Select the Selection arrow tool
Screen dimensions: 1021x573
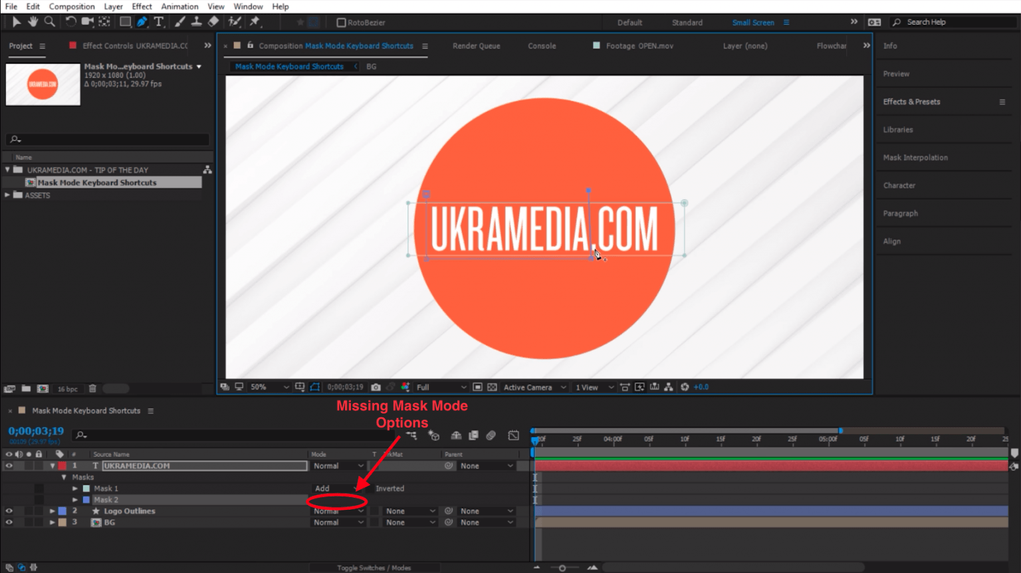click(16, 22)
